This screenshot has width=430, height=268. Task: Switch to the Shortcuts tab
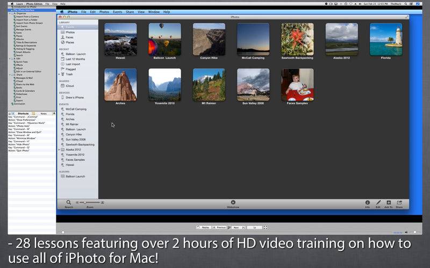tap(23, 113)
